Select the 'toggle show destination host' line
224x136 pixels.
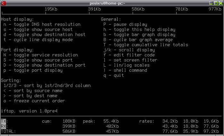45,35
